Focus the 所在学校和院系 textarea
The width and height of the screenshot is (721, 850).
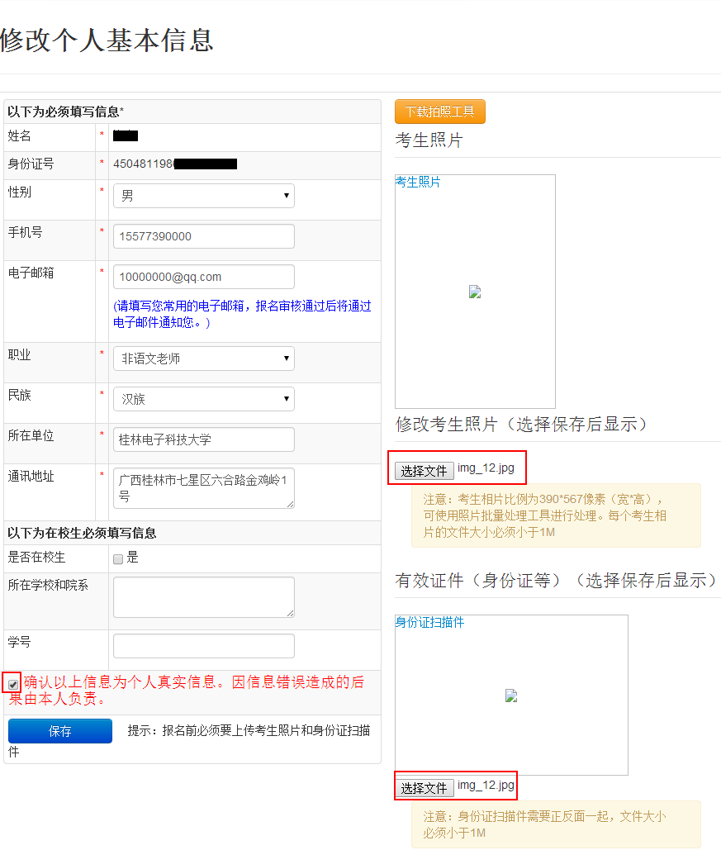(203, 596)
